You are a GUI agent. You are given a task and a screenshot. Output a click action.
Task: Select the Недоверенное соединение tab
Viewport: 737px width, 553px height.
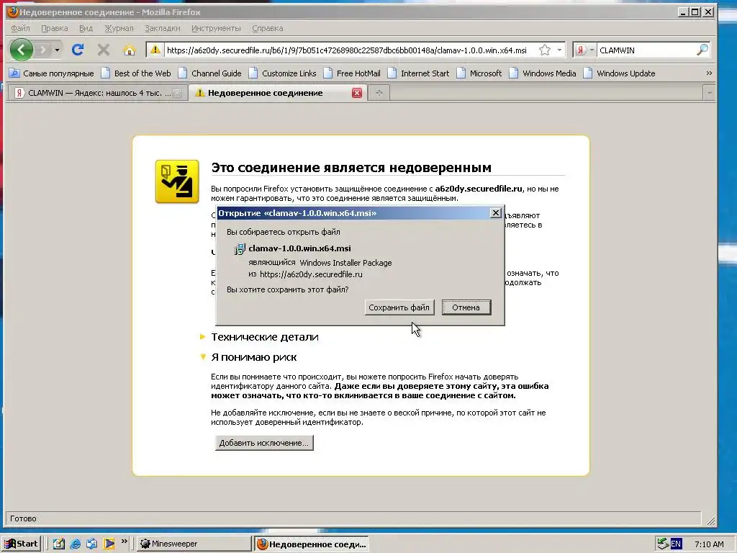click(277, 93)
